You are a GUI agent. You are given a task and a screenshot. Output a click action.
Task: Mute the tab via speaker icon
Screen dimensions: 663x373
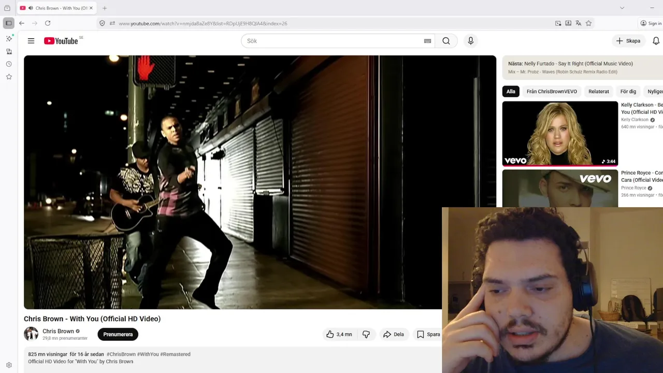(31, 8)
